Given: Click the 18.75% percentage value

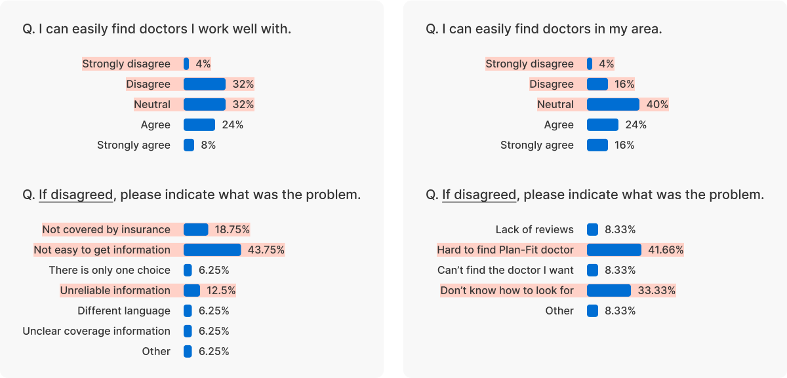Looking at the screenshot, I should (232, 229).
